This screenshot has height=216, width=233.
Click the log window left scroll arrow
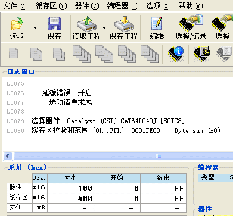8,156
